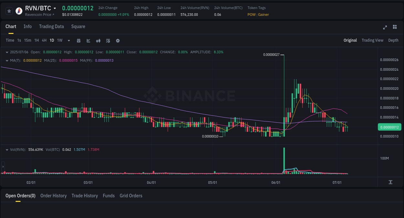Collapse the OHLC info row via its chevron
Screen dimensions: 404x218
coord(7,52)
